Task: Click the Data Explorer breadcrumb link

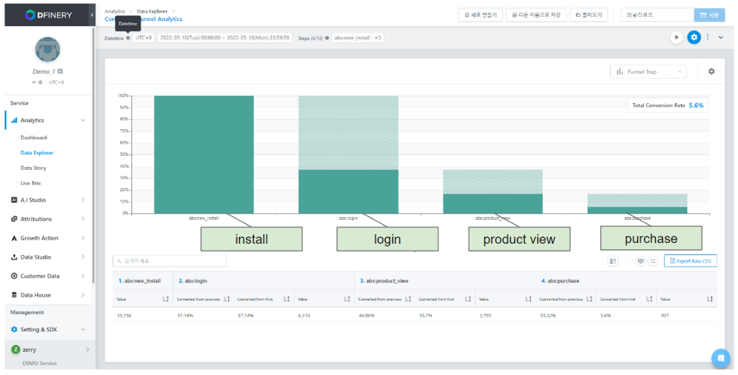Action: pos(152,11)
